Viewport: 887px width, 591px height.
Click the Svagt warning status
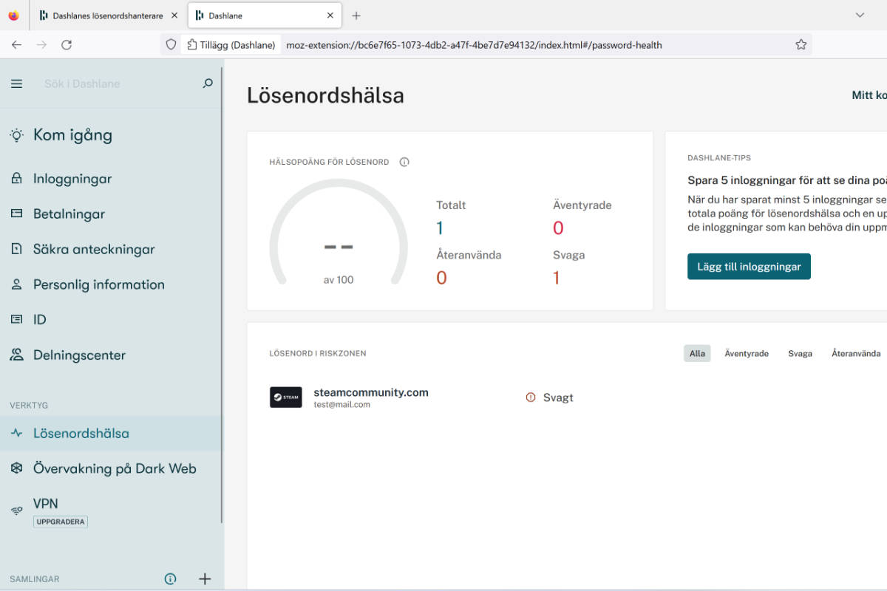pyautogui.click(x=549, y=397)
